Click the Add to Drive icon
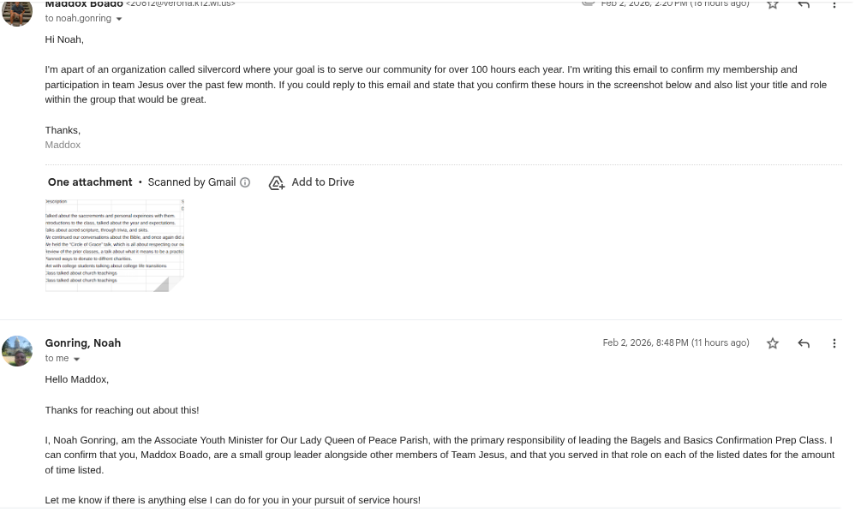This screenshot has width=855, height=518. point(277,182)
